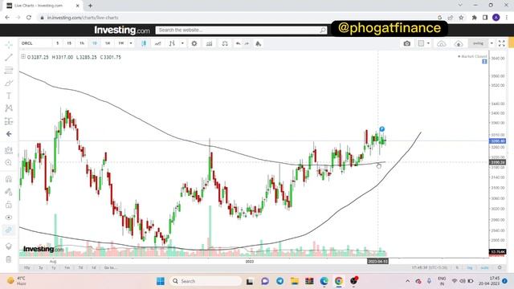Open chart properties gear

pos(194,43)
